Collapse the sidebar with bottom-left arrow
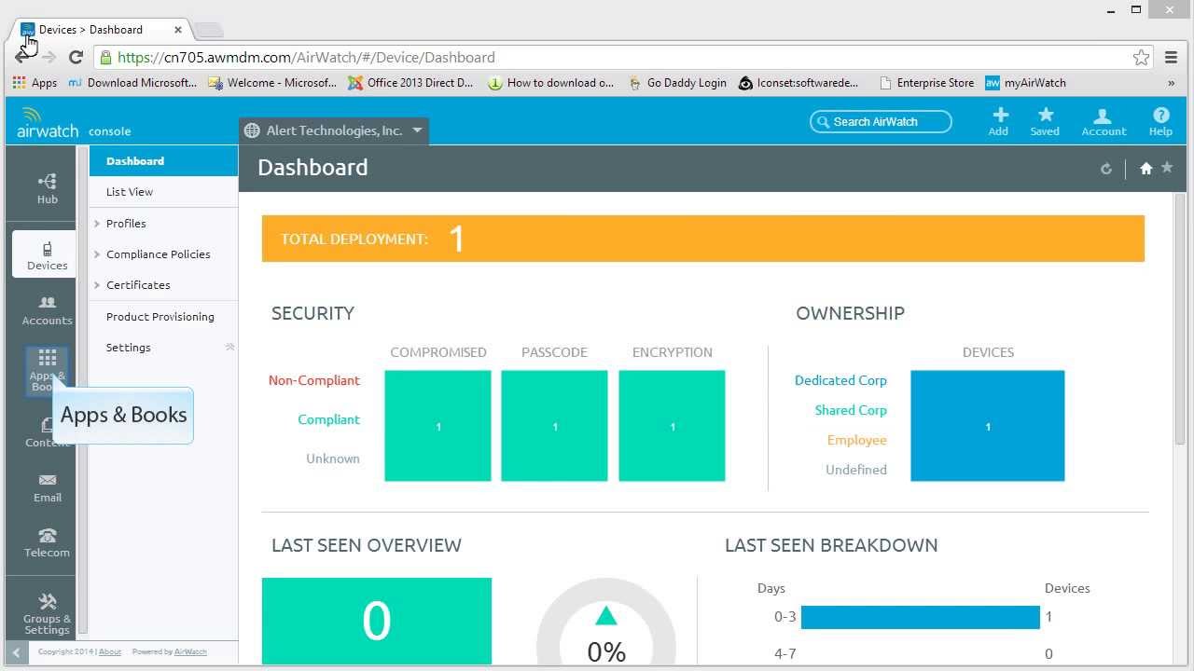The image size is (1194, 671). click(16, 652)
